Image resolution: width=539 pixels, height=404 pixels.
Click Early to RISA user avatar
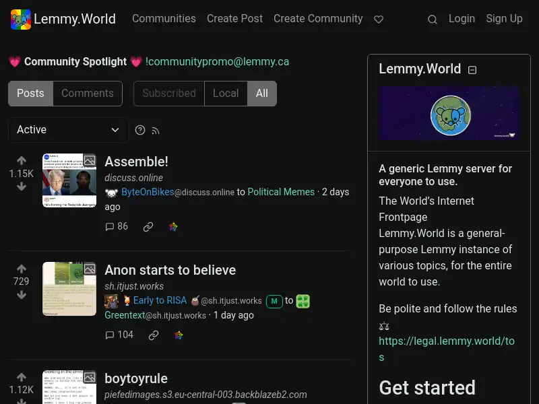tap(111, 301)
